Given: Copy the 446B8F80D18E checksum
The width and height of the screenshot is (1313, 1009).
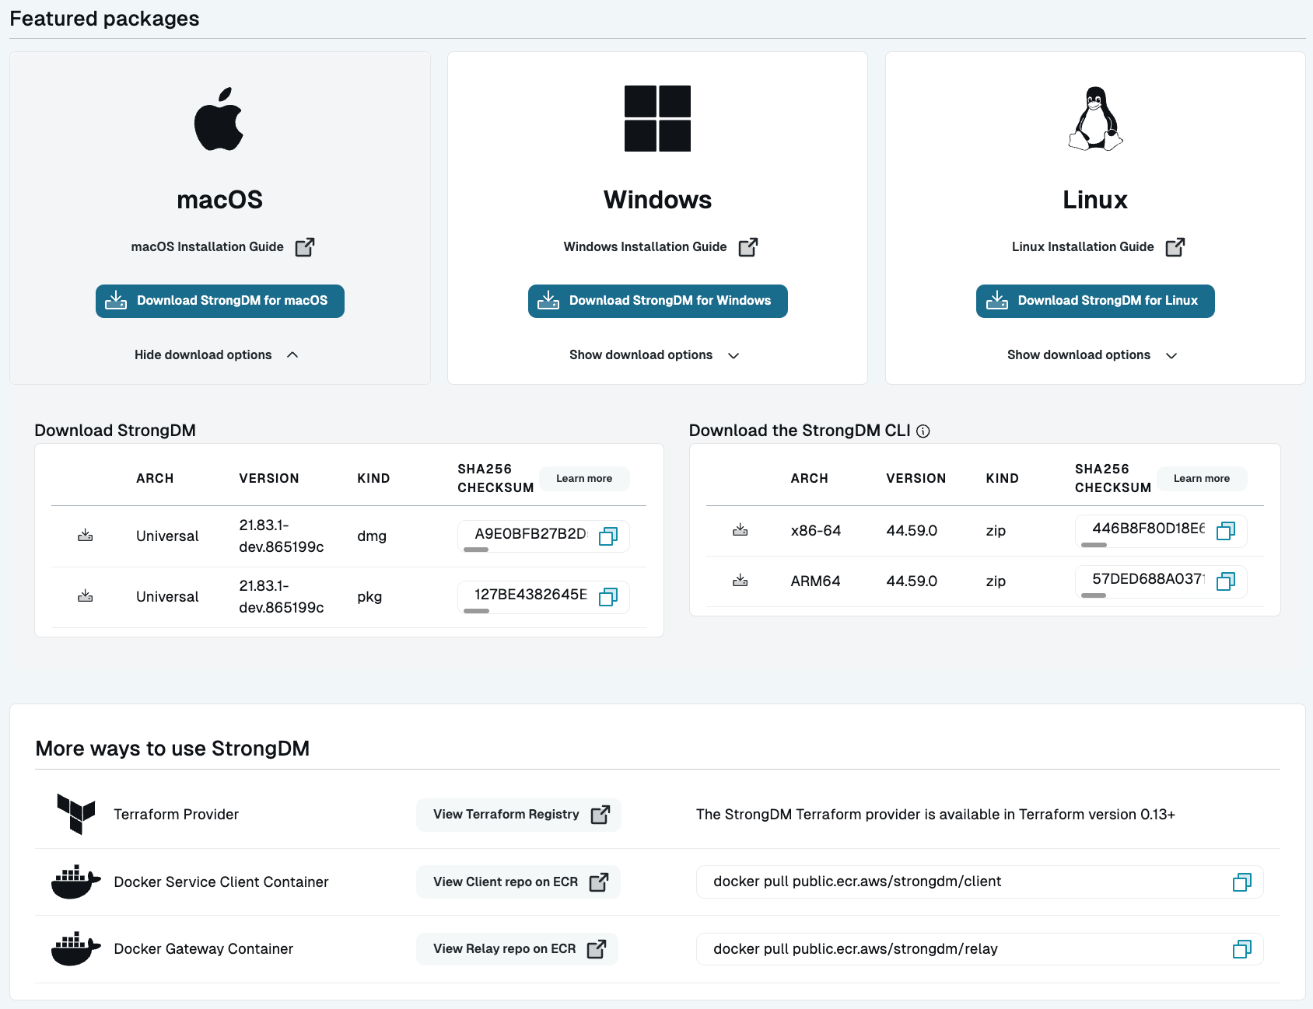Looking at the screenshot, I should pyautogui.click(x=1226, y=530).
